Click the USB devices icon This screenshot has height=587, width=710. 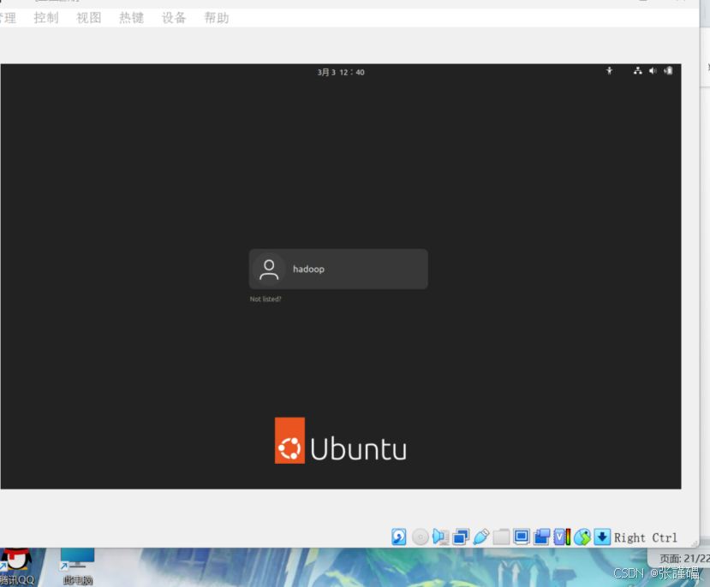click(x=480, y=537)
